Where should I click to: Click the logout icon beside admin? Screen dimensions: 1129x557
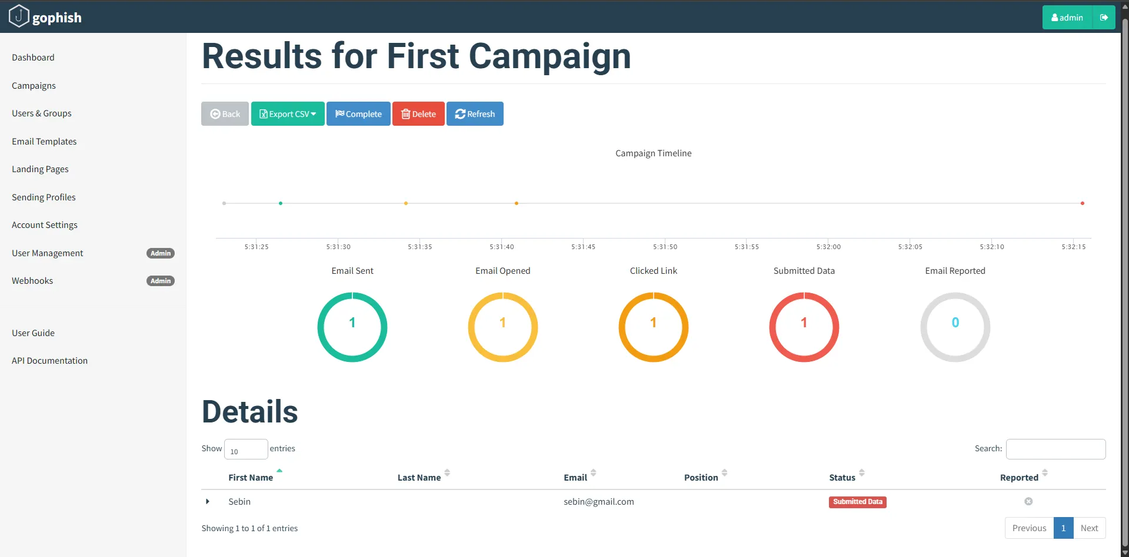pos(1104,18)
